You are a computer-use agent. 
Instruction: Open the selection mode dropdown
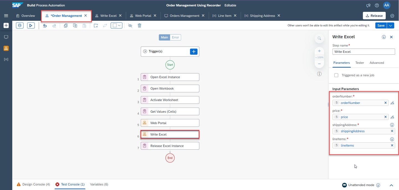click(116, 26)
